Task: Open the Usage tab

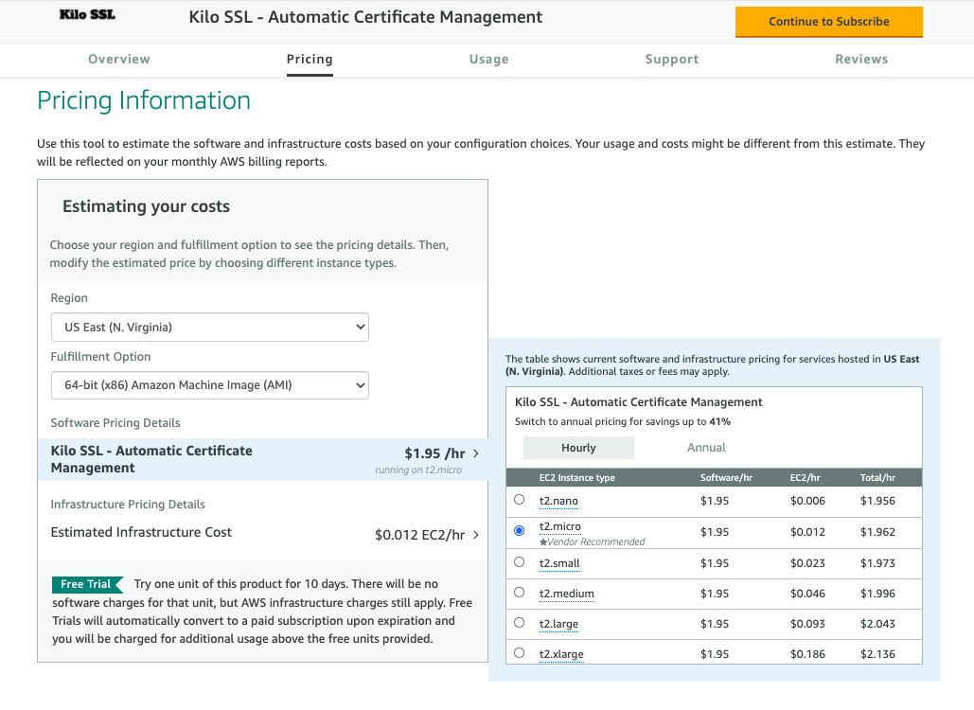Action: coord(488,59)
